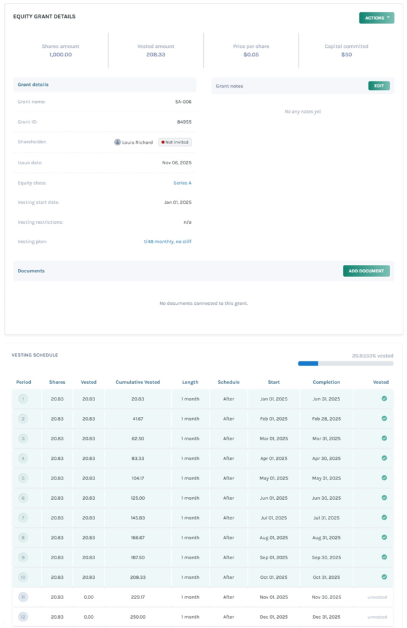Click vested checkmark for Jun 30, 2025 row
The height and width of the screenshot is (628, 407).
pos(384,497)
